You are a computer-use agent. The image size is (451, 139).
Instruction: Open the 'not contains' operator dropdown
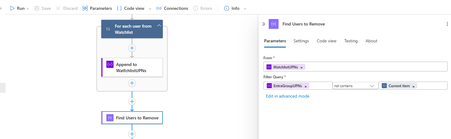point(355,86)
